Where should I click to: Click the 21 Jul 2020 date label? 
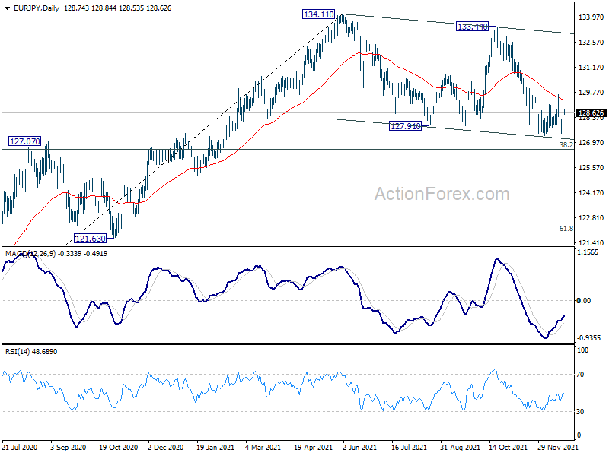[x=20, y=448]
